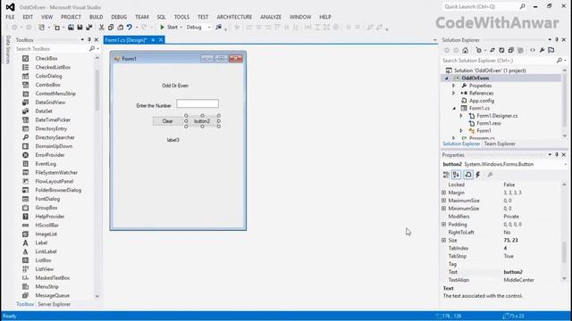Viewport: 572px width, 321px height.
Task: Open the button2 object selector dropdown
Action: pos(566,164)
